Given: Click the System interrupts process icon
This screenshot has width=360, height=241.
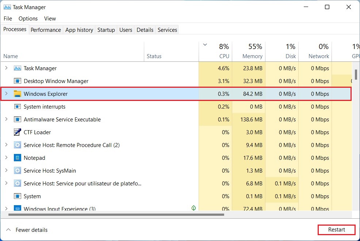Looking at the screenshot, I should pos(18,106).
